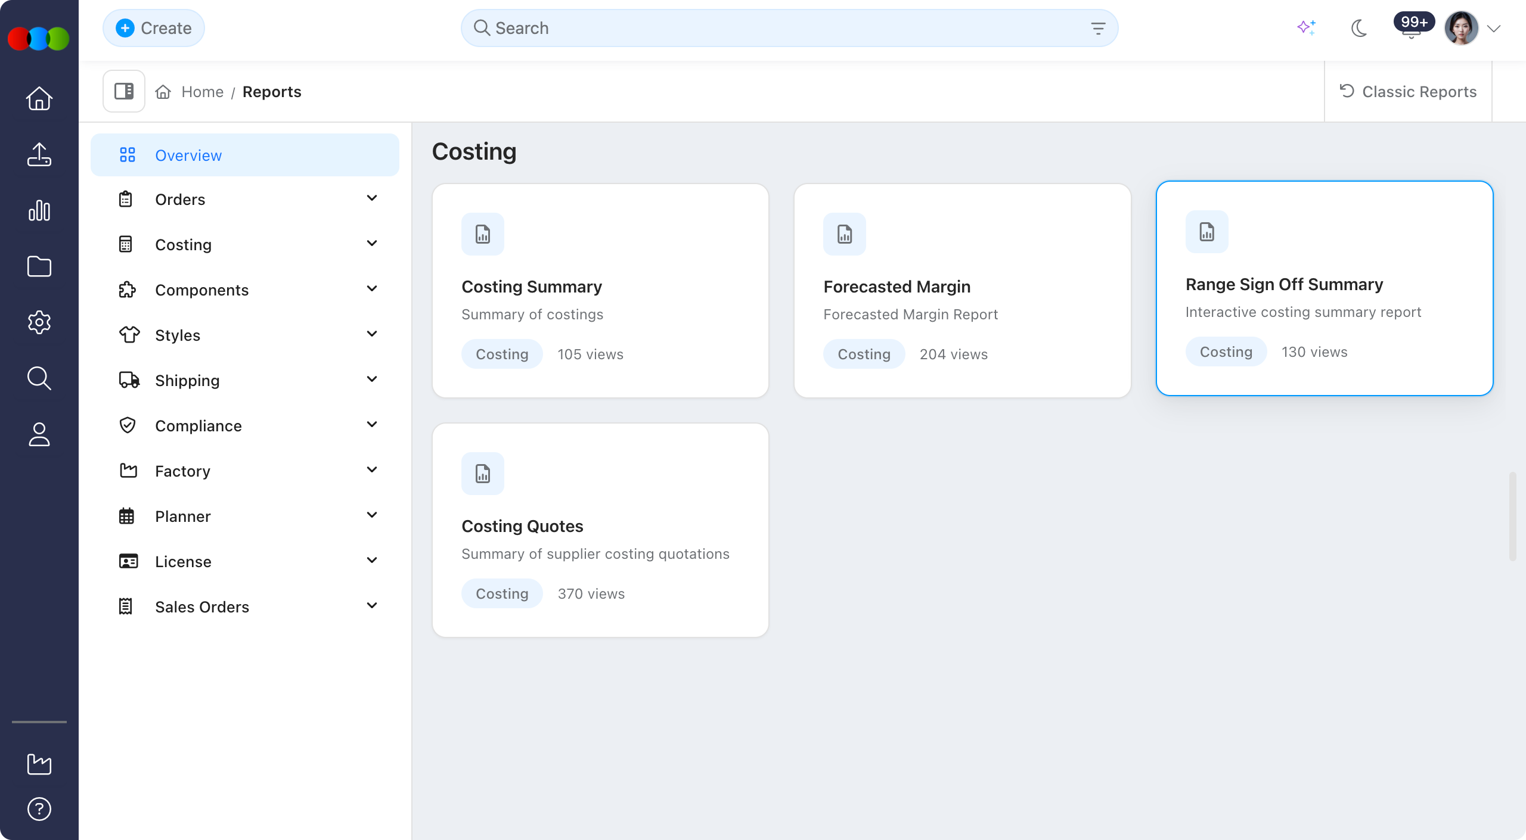Open the Shipping menu item
This screenshot has width=1526, height=840.
245,380
